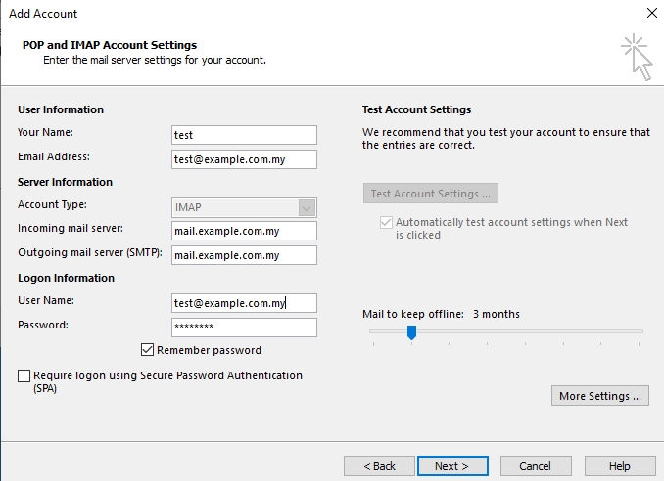Click the cursor wizard icon in header
Viewport: 664px width, 481px height.
point(637,57)
